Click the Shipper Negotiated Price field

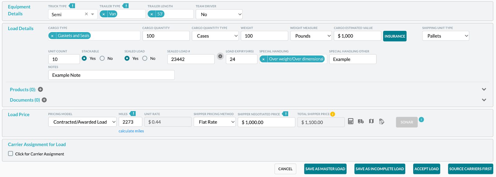pyautogui.click(x=267, y=122)
